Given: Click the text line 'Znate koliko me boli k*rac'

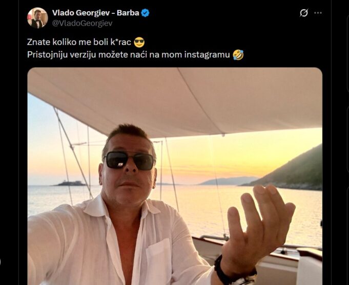Looking at the screenshot, I should [79, 42].
